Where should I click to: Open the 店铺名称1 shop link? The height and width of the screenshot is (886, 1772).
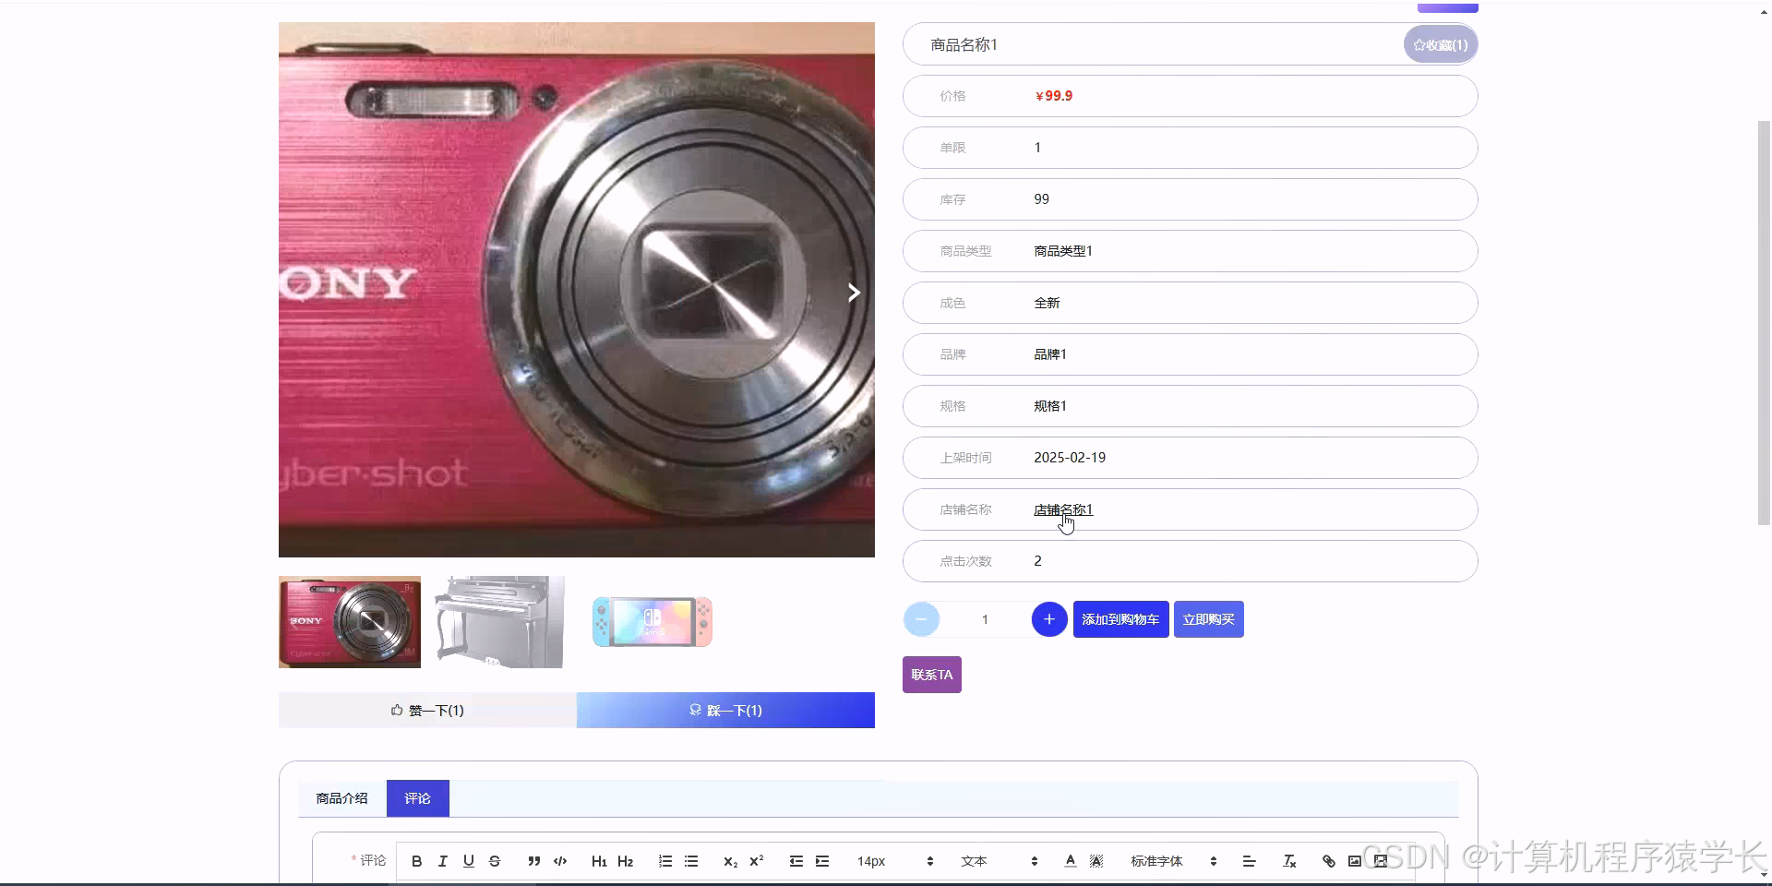click(1062, 509)
